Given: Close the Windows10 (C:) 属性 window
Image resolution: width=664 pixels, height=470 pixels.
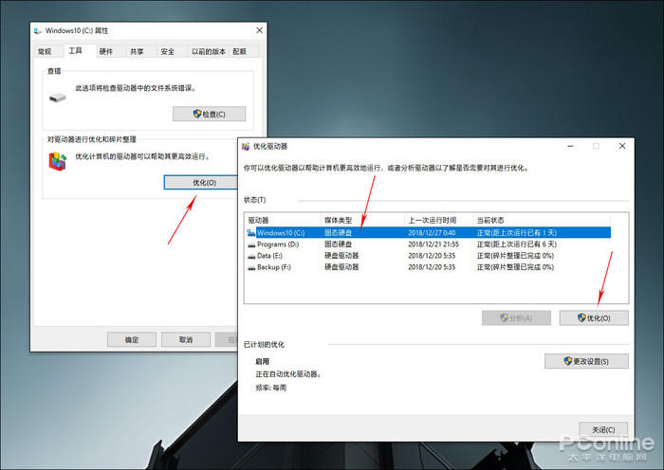Looking at the screenshot, I should coord(259,30).
